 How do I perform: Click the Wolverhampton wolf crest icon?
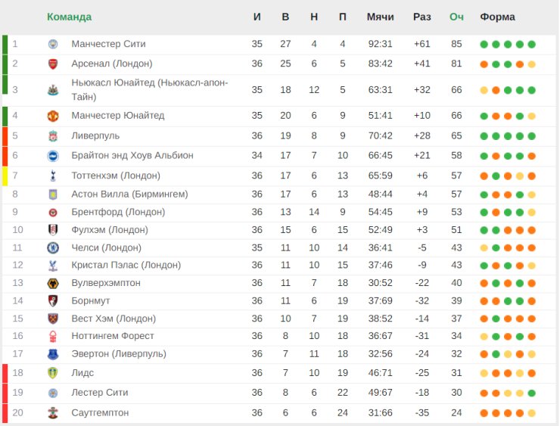coord(53,284)
